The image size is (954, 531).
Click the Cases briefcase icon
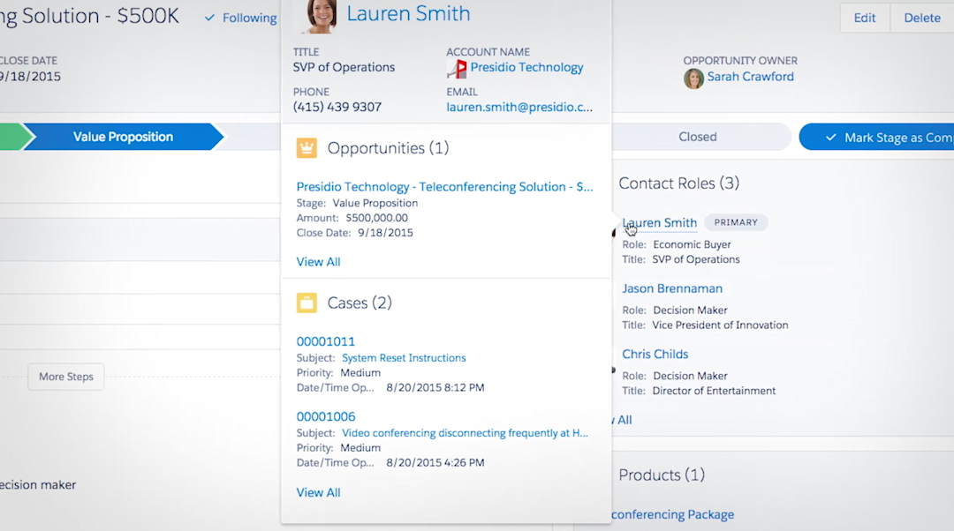pos(307,303)
